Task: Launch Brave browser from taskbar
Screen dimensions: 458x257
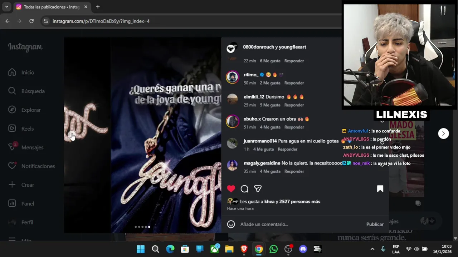Action: click(244, 249)
